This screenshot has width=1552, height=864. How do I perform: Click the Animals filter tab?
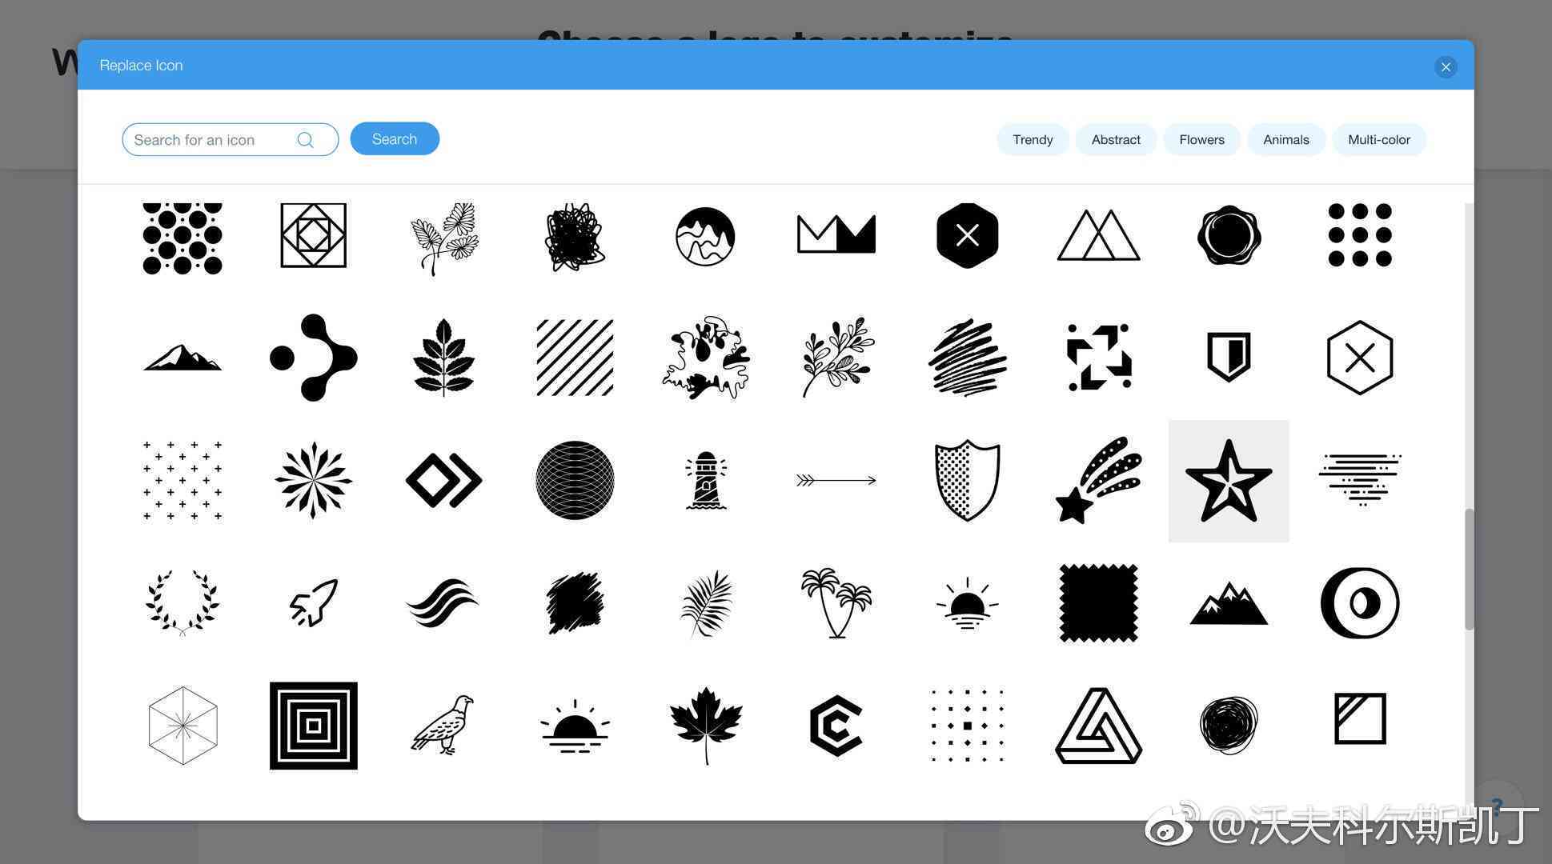(x=1286, y=138)
